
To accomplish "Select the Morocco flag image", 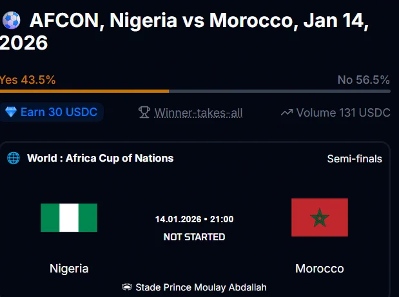I will [x=320, y=217].
